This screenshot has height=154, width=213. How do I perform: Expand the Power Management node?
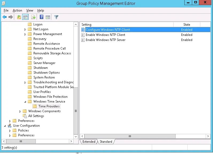25,34
